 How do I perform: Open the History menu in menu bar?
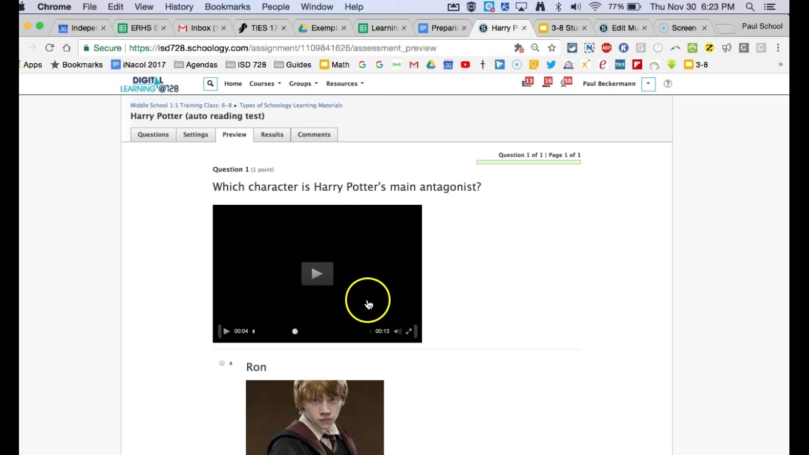179,7
